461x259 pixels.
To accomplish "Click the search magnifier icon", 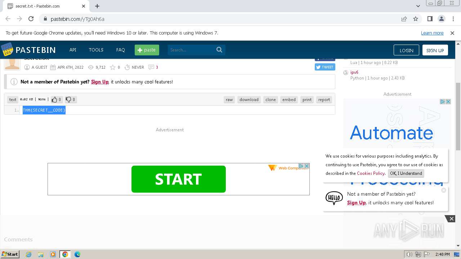I will [x=219, y=50].
